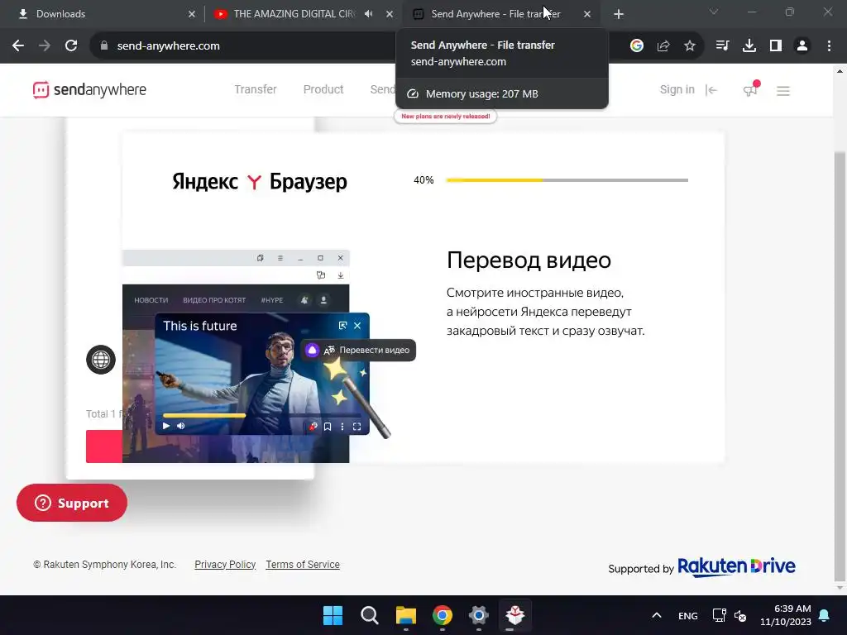Open the announcements megaphone icon
Image resolution: width=847 pixels, height=635 pixels.
coord(750,89)
